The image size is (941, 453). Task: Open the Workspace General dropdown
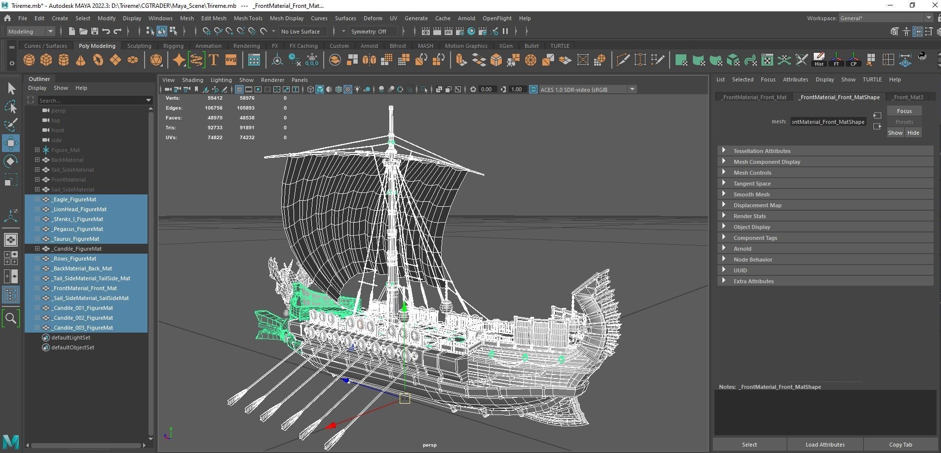click(x=886, y=18)
